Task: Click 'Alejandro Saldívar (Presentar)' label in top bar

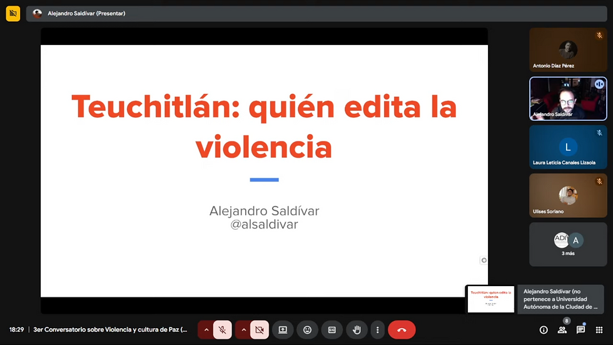Action: tap(86, 14)
